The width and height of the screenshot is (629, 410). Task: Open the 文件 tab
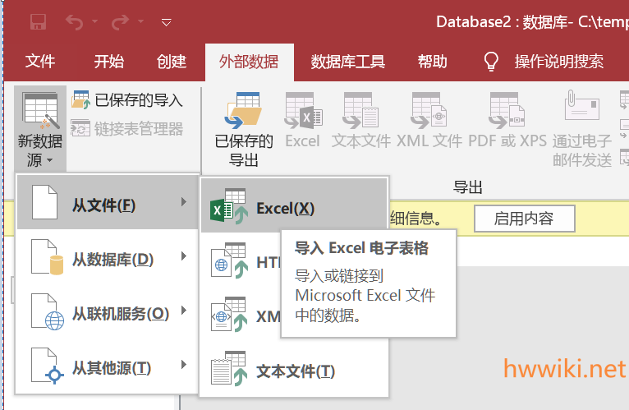(40, 62)
